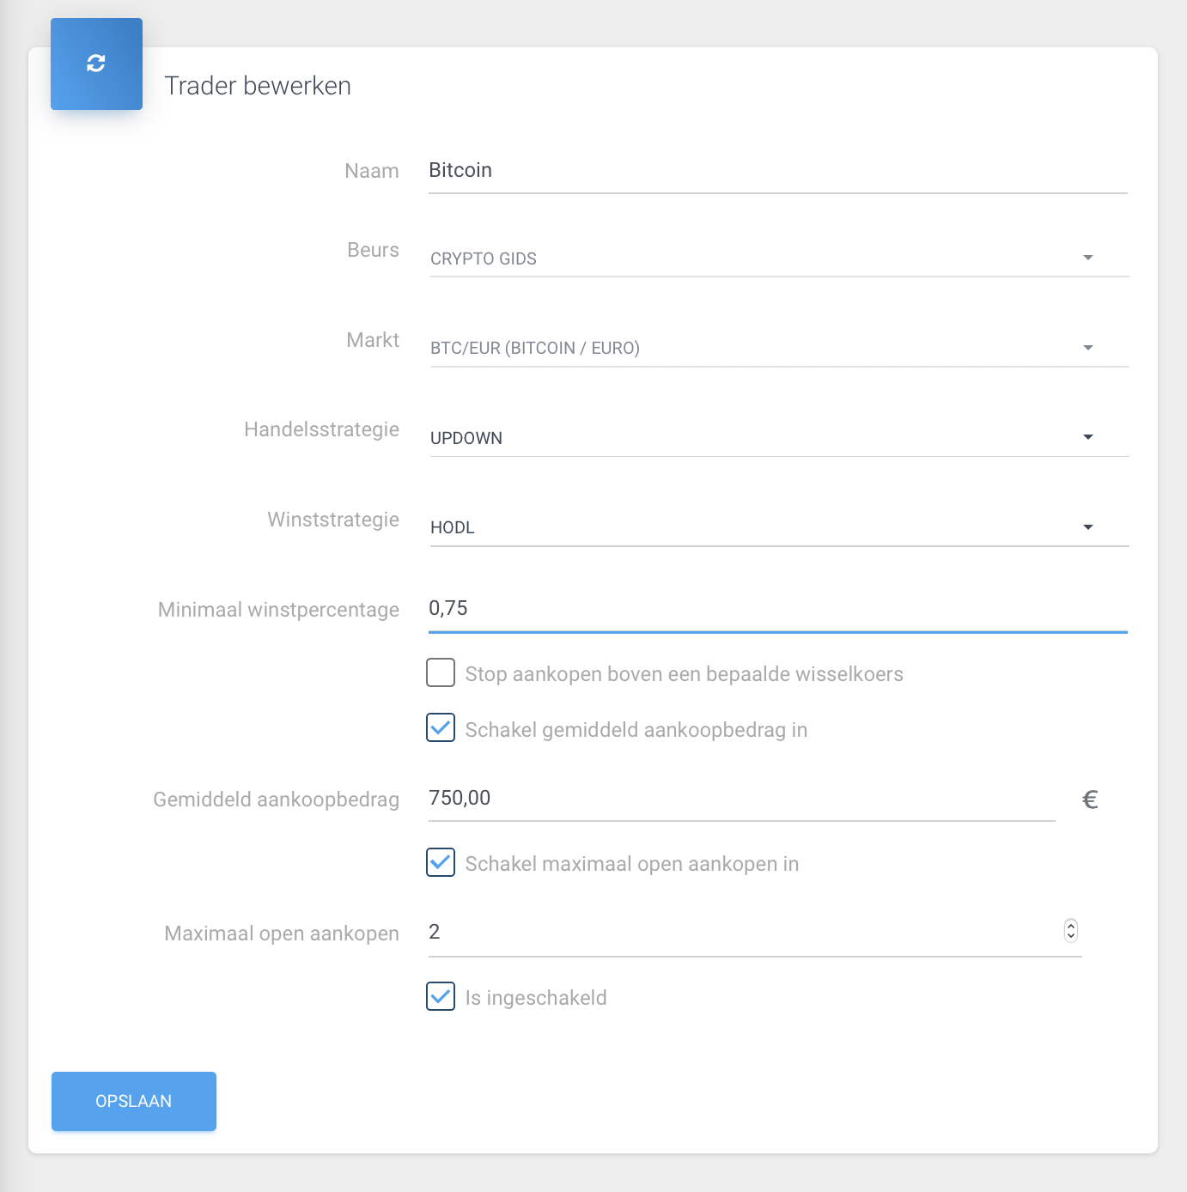
Task: Click the Winststrategie dropdown arrow icon
Action: (1088, 527)
